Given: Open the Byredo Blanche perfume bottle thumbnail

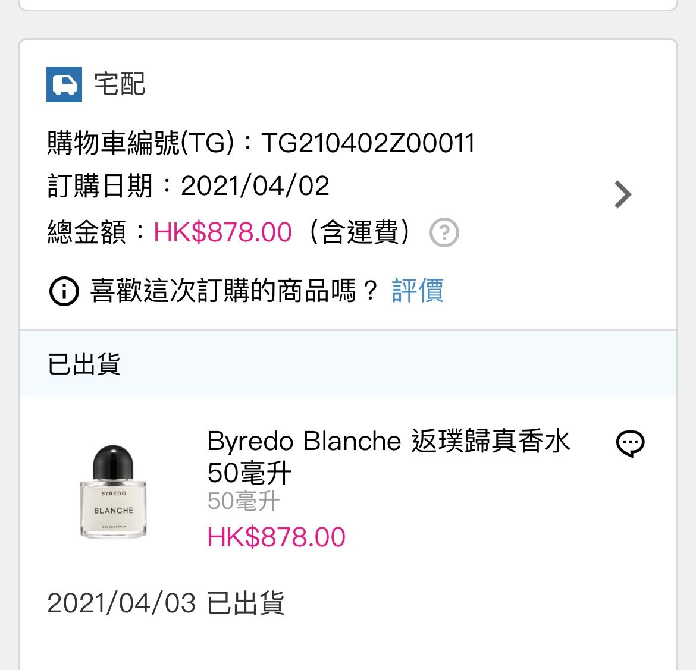Looking at the screenshot, I should pyautogui.click(x=113, y=492).
